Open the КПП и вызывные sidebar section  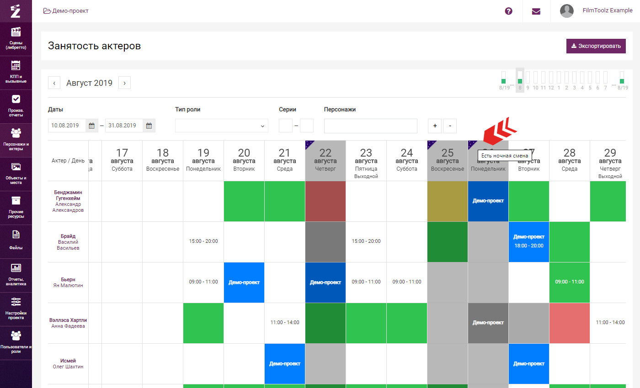(16, 73)
